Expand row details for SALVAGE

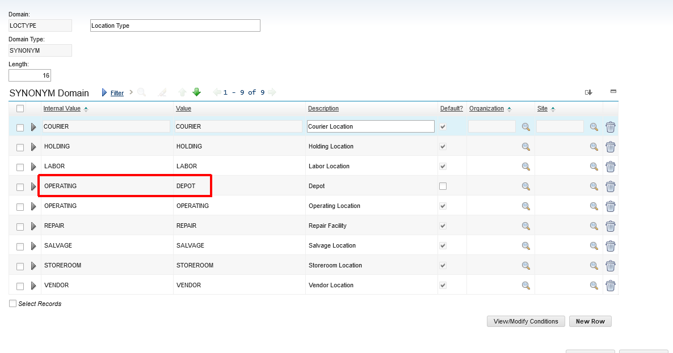click(33, 245)
